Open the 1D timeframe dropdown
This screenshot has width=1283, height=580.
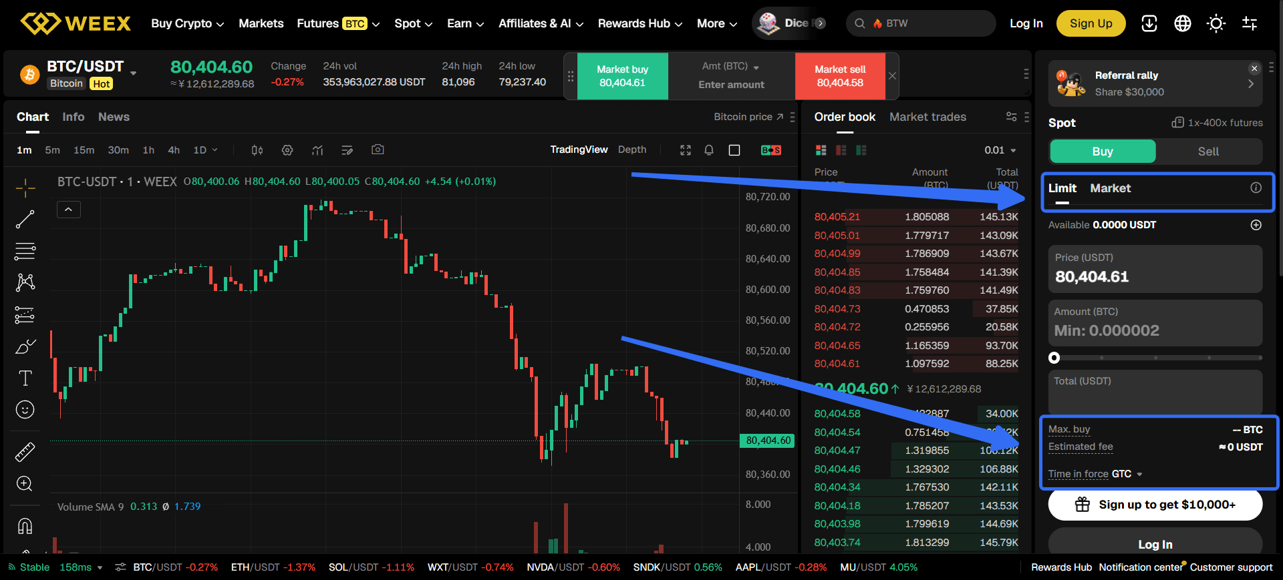(205, 150)
